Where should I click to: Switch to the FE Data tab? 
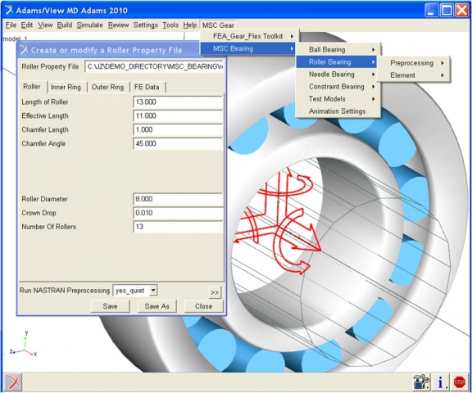147,88
